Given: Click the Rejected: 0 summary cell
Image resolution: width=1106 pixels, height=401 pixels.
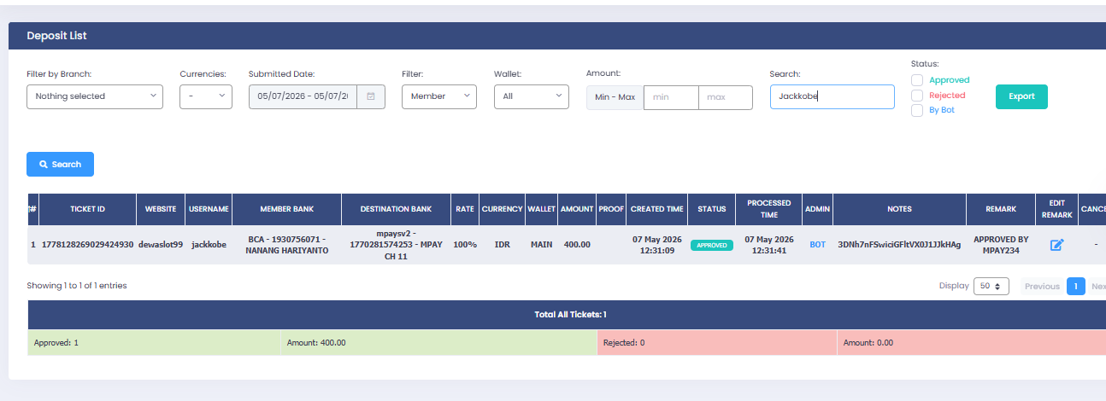Looking at the screenshot, I should 717,342.
